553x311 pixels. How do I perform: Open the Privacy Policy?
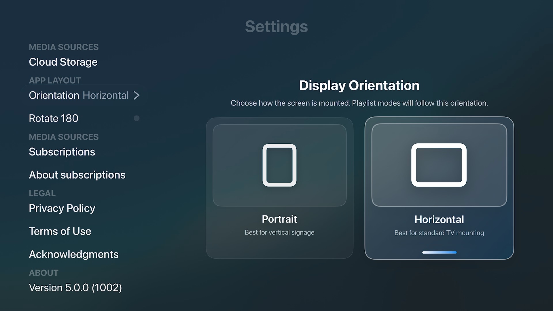tap(62, 208)
